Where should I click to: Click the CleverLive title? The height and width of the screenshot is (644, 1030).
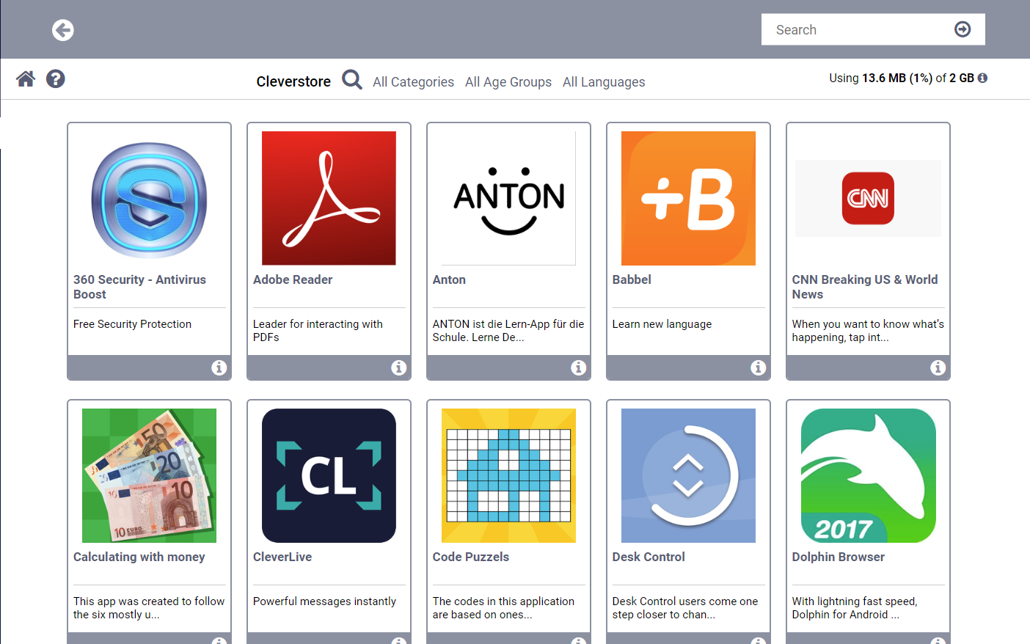point(282,557)
